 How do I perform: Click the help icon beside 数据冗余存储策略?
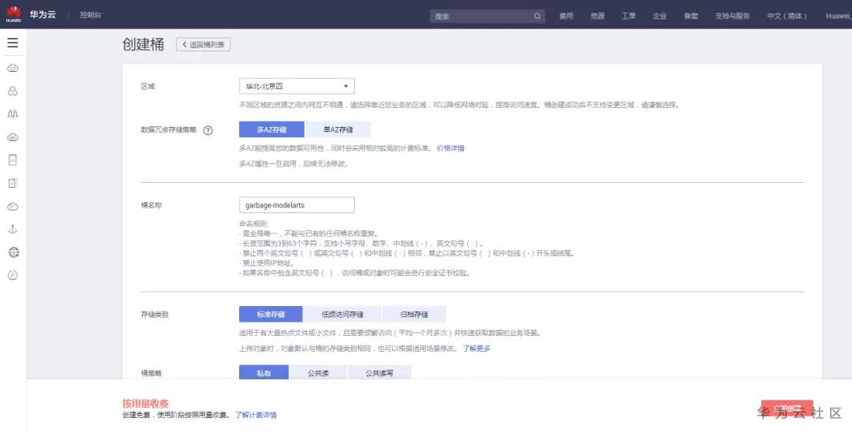pos(207,130)
